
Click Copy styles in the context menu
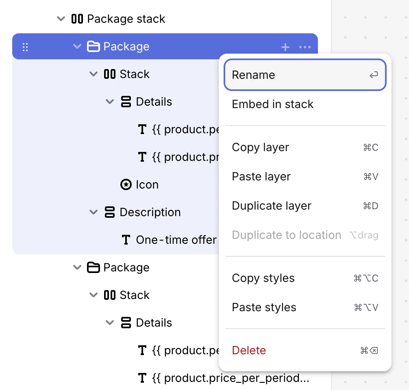click(263, 278)
